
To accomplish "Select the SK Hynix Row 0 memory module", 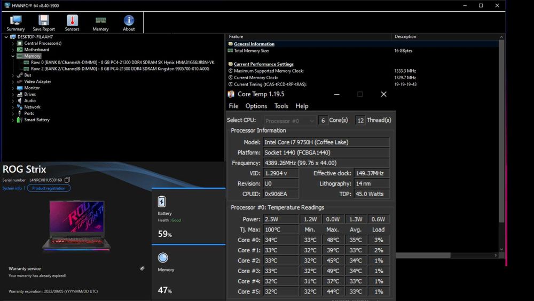I will [x=123, y=63].
